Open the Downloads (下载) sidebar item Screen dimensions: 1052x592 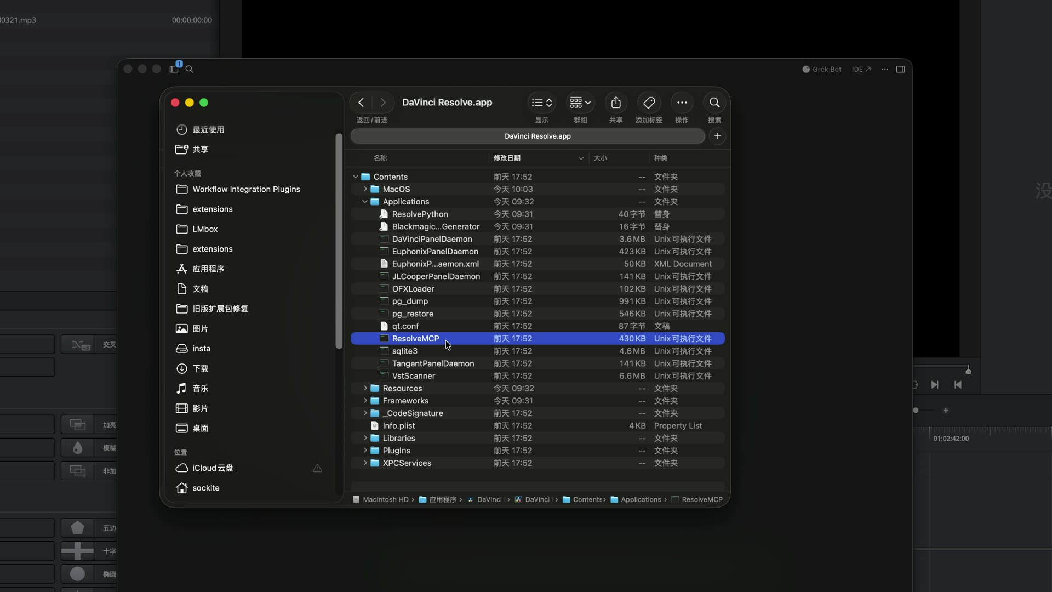tap(192, 368)
